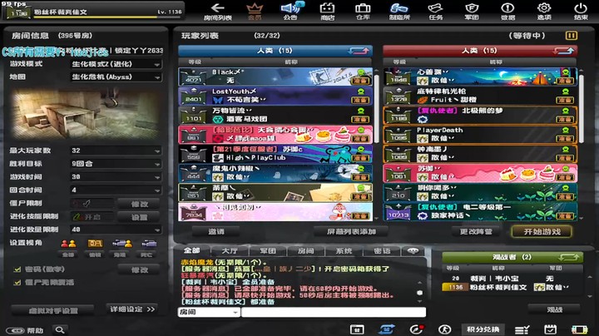Open the 公告 announcements megaphone
Screen dimensions: 599x336
pos(291,12)
